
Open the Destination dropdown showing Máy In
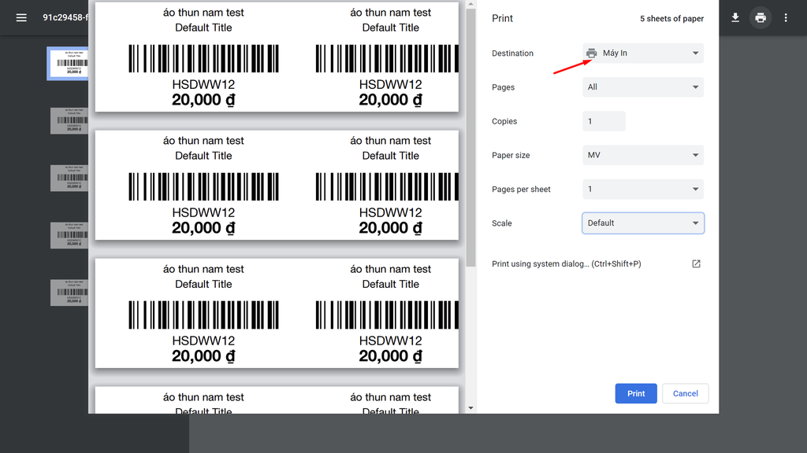643,53
